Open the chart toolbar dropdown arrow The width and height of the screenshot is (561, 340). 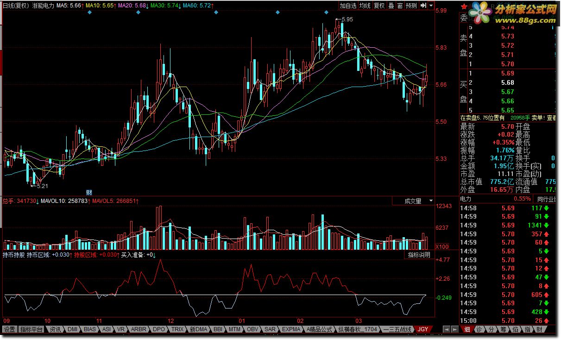(x=431, y=6)
